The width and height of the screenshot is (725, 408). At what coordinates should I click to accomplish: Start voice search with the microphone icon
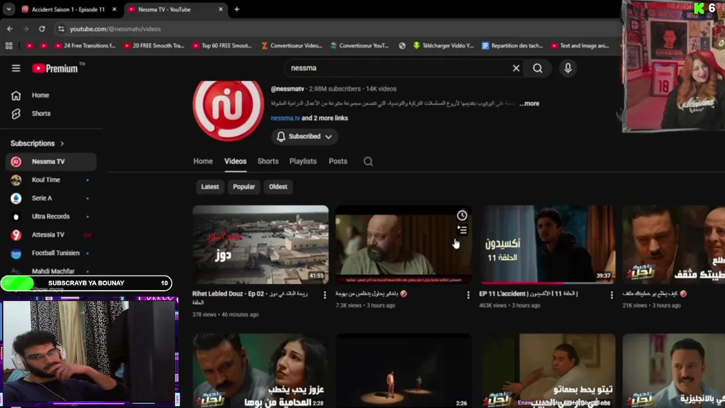point(568,68)
